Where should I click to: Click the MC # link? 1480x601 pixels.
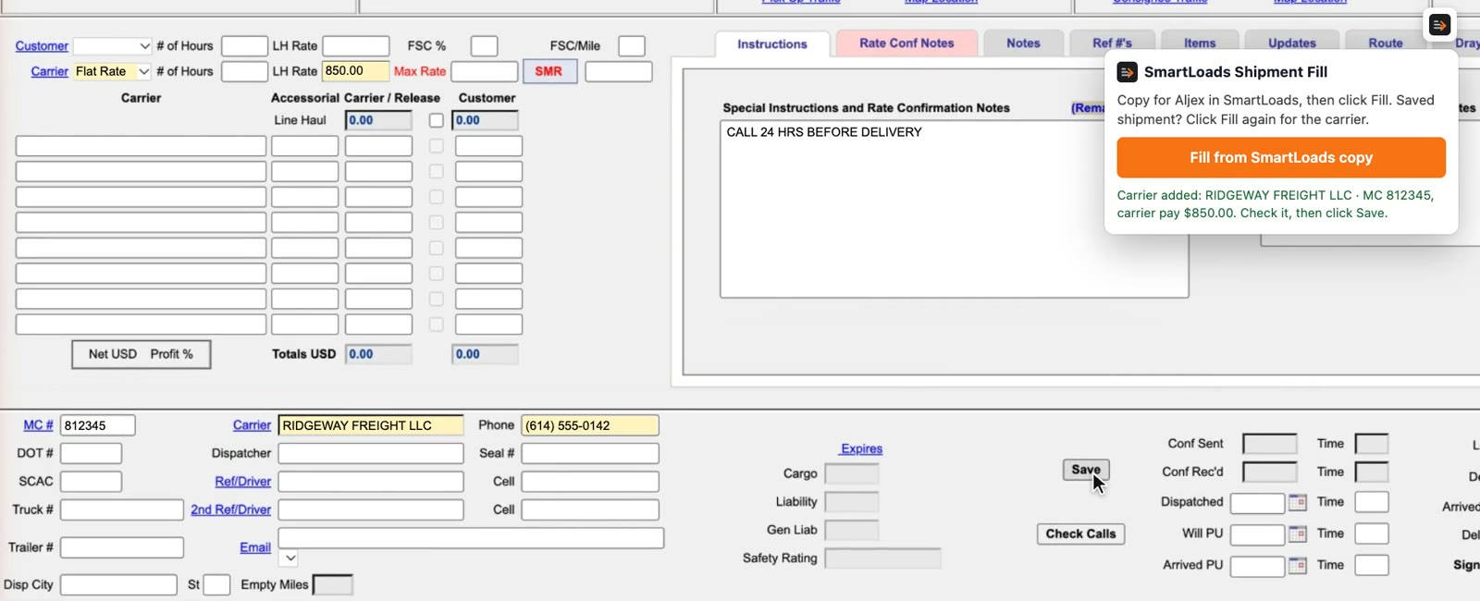[38, 425]
